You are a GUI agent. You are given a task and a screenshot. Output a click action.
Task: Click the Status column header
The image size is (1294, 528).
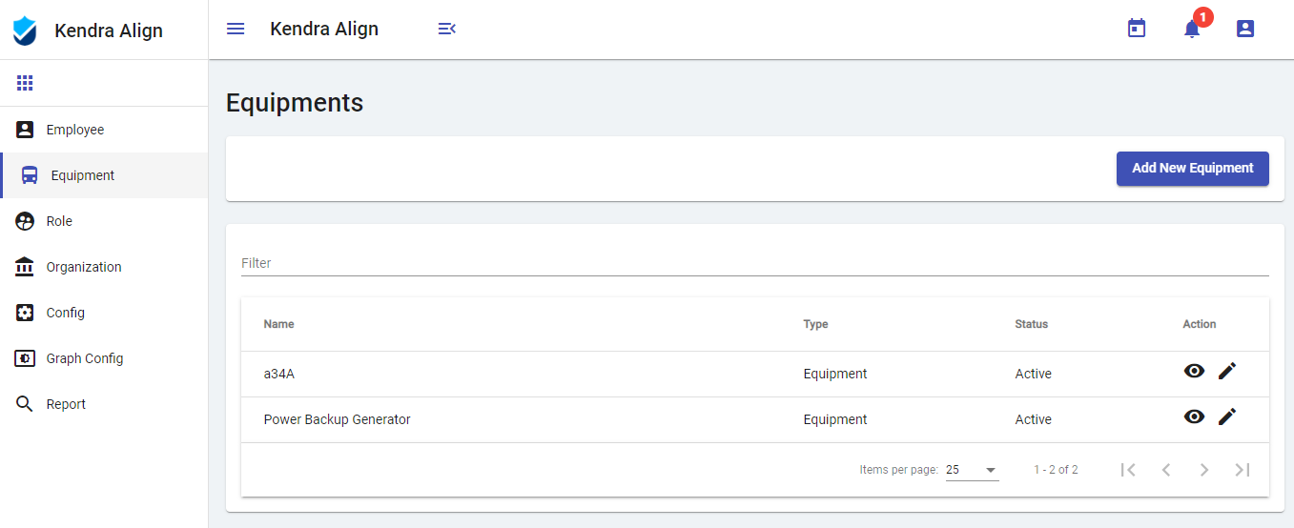(x=1032, y=324)
